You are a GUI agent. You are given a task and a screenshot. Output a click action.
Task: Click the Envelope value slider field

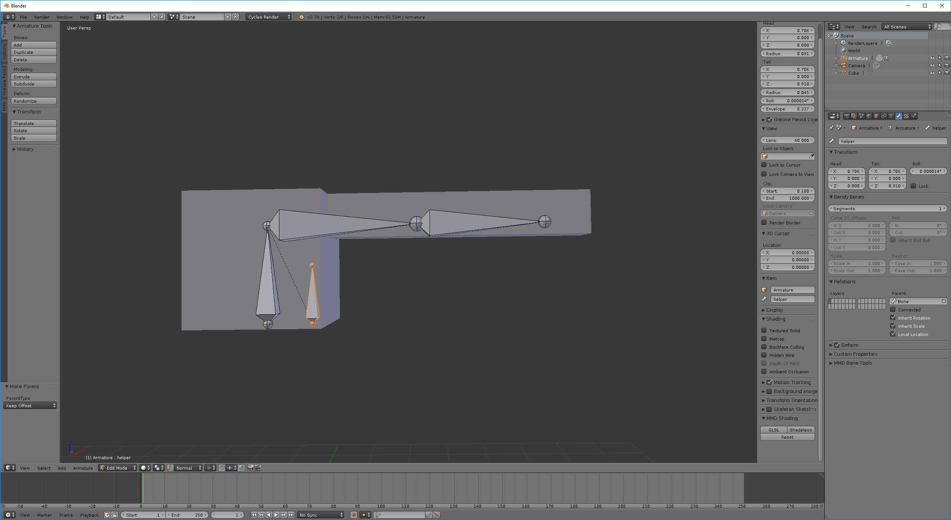[787, 109]
